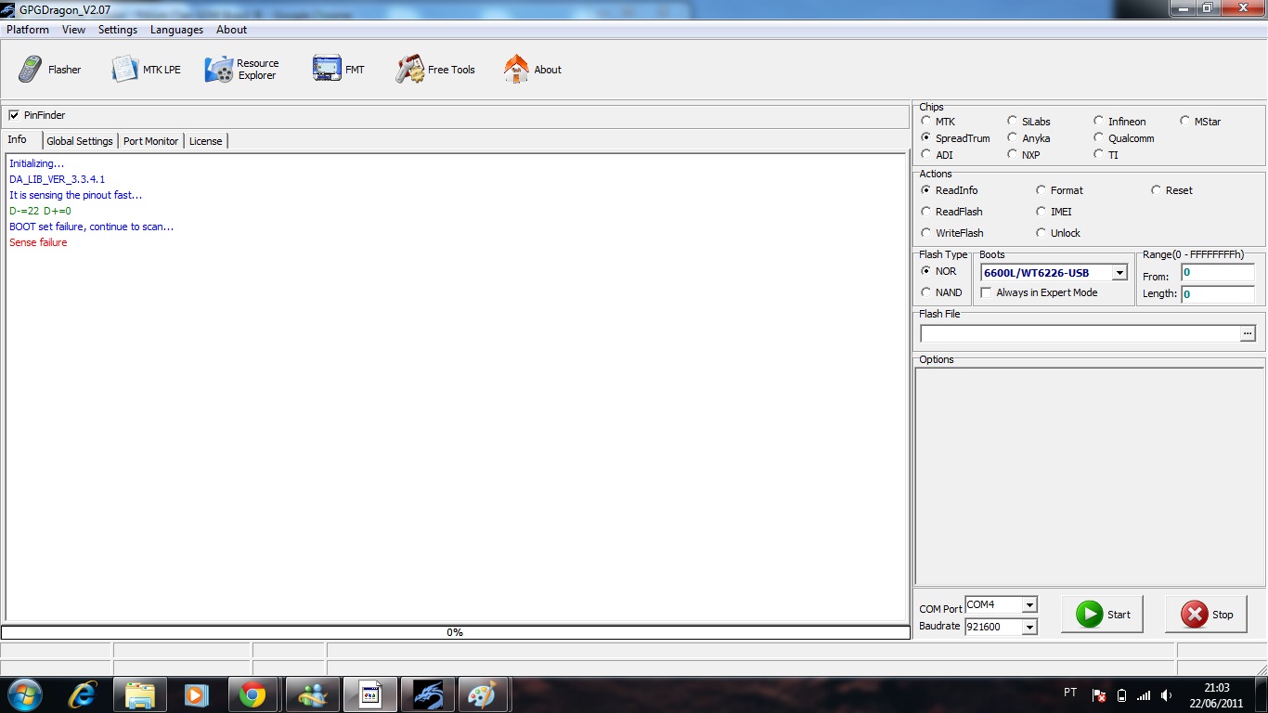Open the Languages menu
The width and height of the screenshot is (1268, 713).
[x=176, y=30]
